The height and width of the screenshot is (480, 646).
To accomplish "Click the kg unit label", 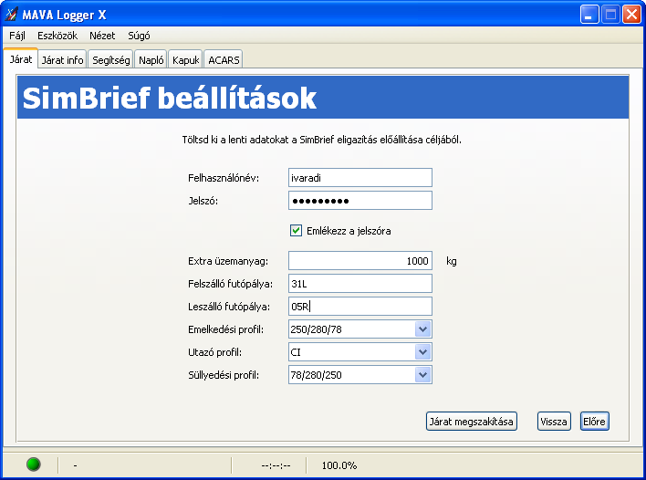I will pyautogui.click(x=451, y=261).
